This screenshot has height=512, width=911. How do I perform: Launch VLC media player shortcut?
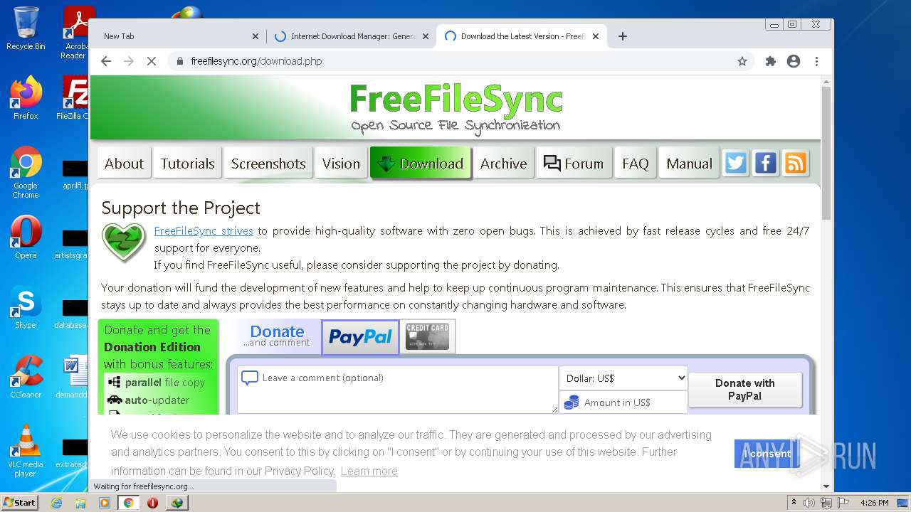(x=26, y=451)
